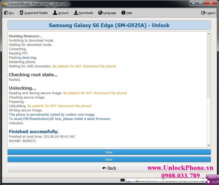The width and height of the screenshot is (219, 185).
Task: Change Language from the toolbar
Action: click(x=107, y=13)
